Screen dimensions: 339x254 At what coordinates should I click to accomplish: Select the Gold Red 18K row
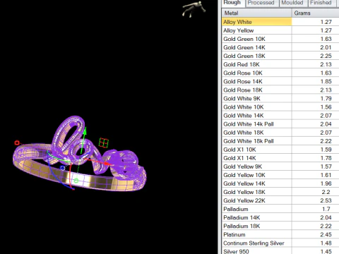[280, 64]
